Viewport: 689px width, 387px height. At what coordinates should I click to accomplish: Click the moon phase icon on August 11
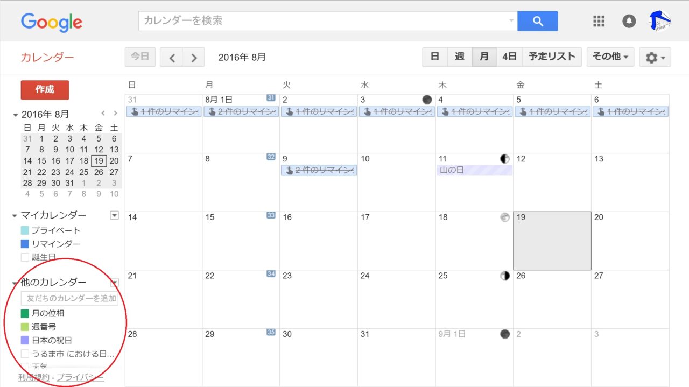coord(504,159)
